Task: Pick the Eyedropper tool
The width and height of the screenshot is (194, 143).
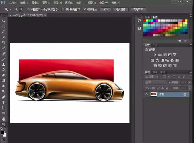Action: 4,48
